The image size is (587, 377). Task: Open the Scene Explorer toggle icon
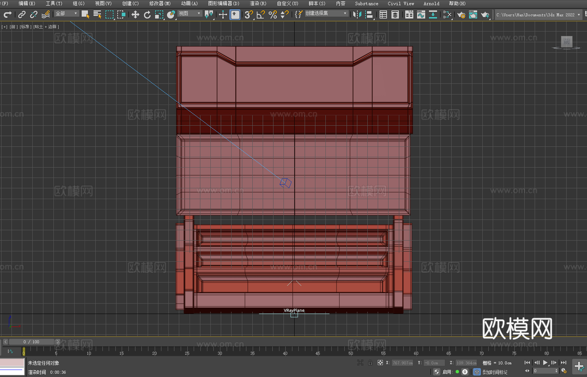click(383, 14)
